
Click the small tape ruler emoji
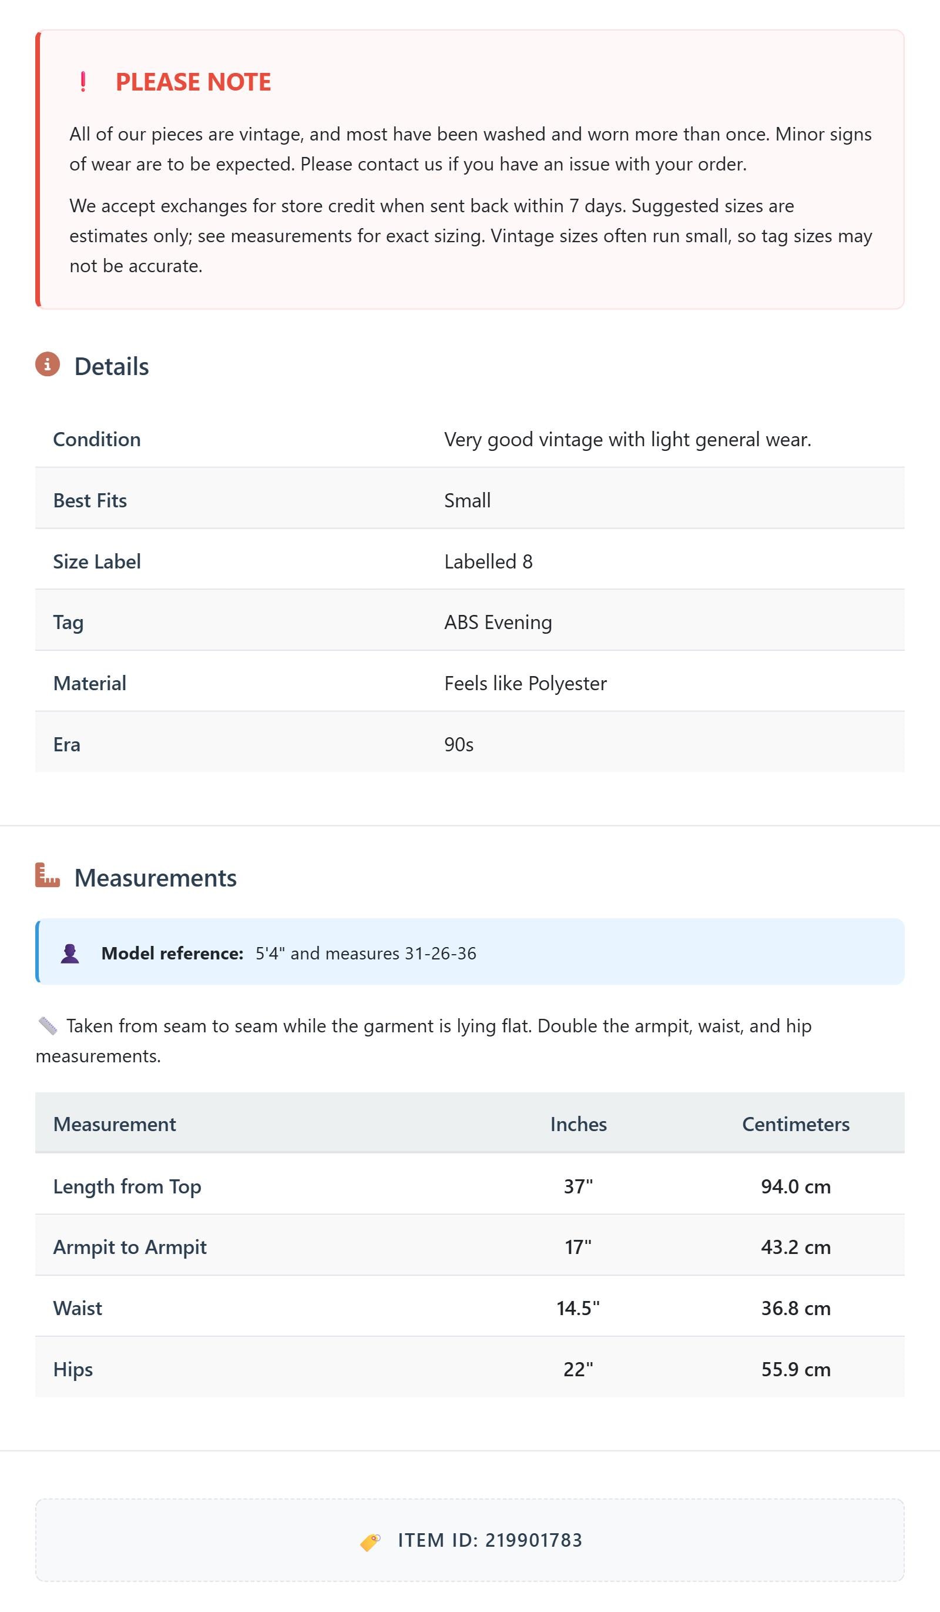48,1026
